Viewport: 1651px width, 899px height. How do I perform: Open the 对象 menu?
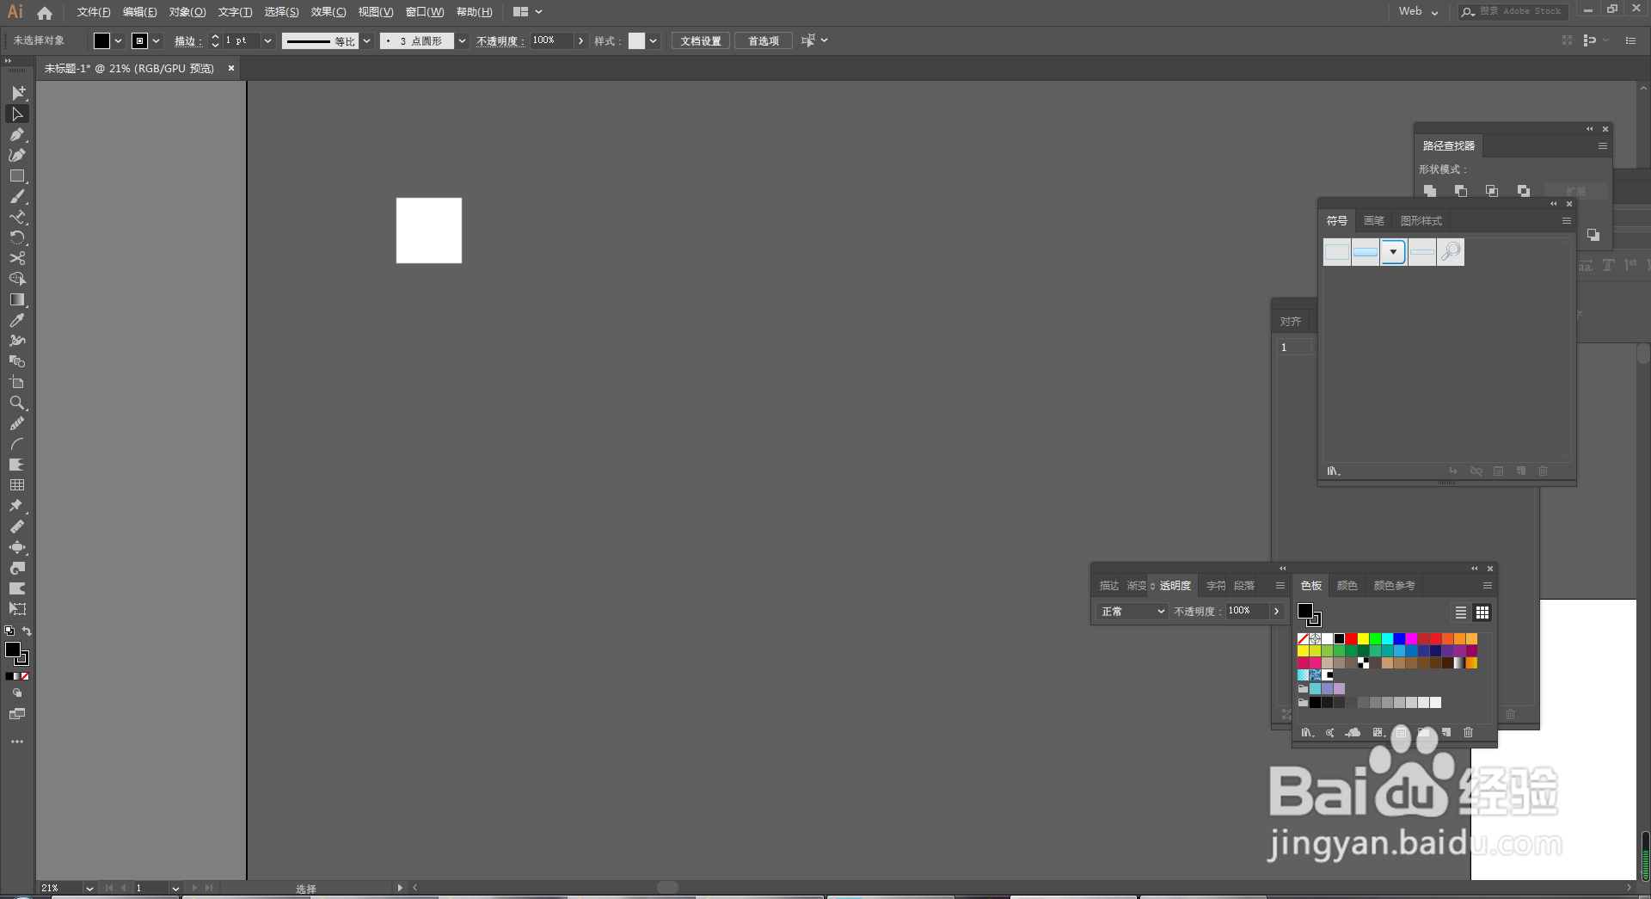[x=187, y=12]
